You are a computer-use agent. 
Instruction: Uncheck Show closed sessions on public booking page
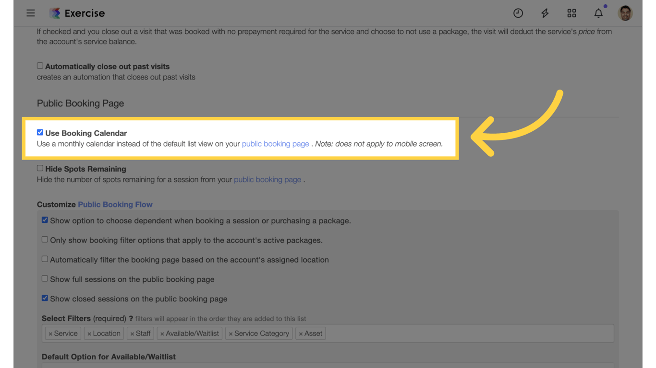(45, 298)
